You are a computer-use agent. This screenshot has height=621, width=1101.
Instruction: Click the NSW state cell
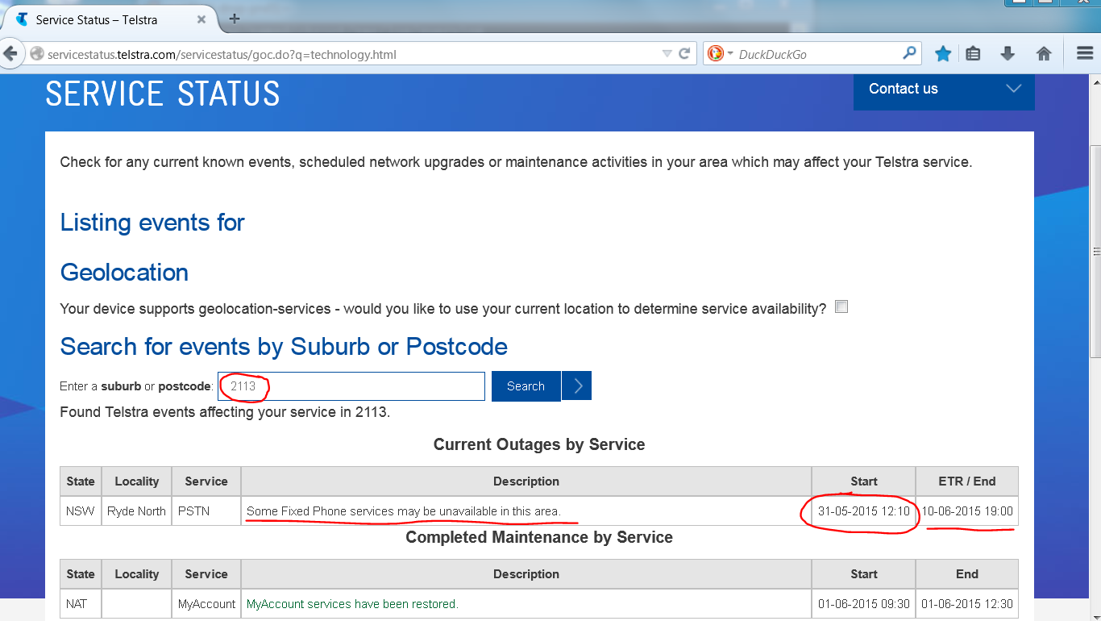(x=81, y=511)
